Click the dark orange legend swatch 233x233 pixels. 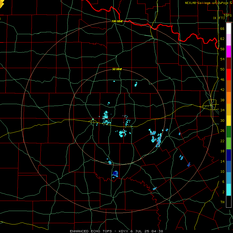point(229,86)
